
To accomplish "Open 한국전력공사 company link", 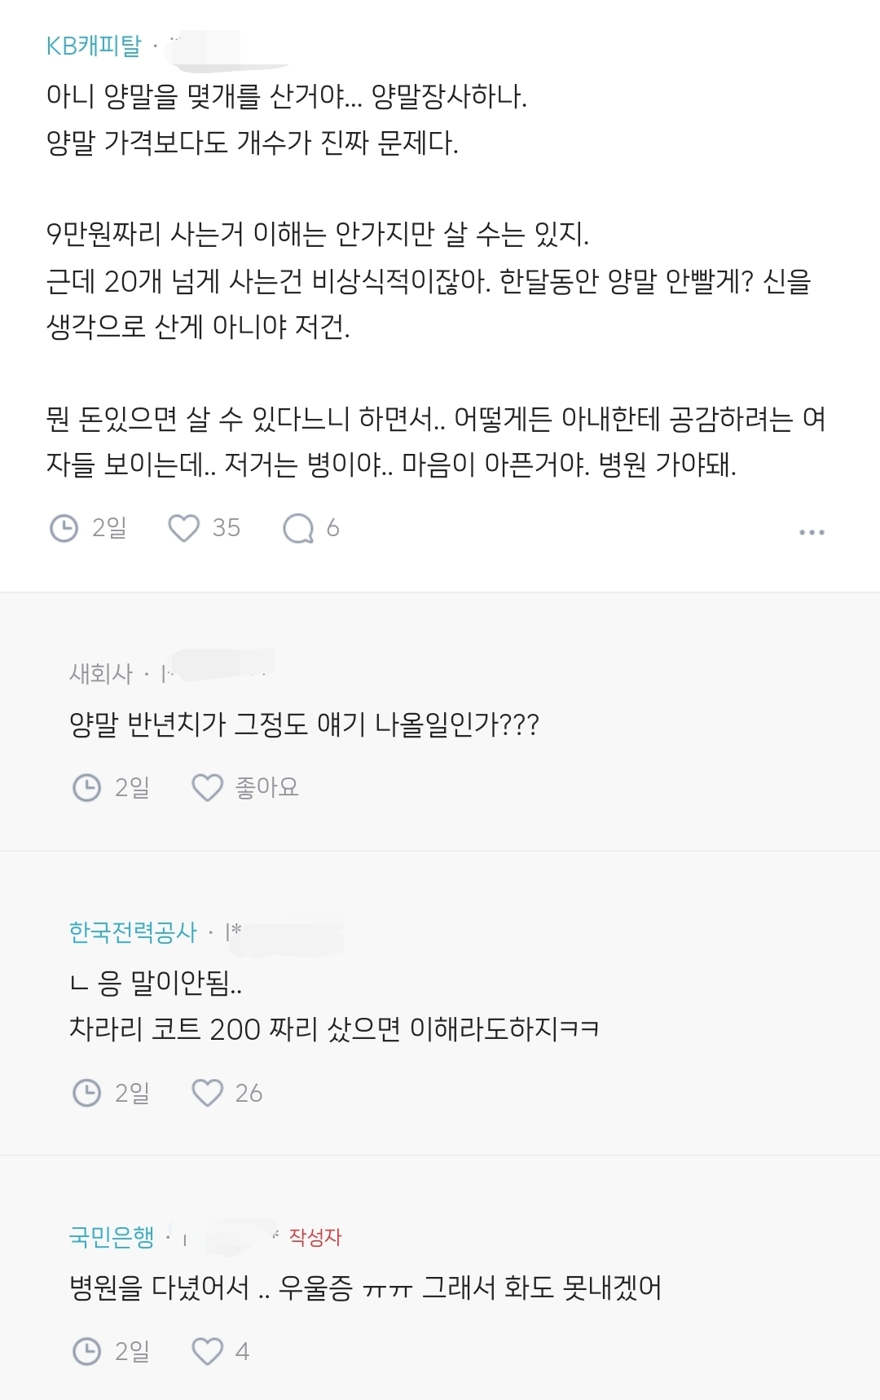I will click(x=133, y=932).
